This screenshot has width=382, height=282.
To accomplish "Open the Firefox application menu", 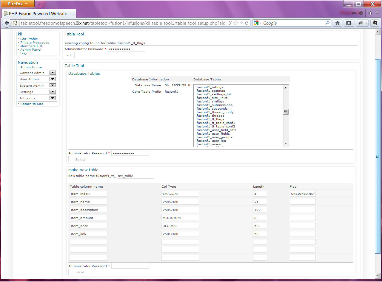I will tap(17, 4).
